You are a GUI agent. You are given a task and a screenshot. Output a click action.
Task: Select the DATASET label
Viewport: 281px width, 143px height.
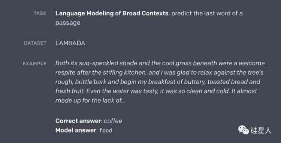pos(35,43)
